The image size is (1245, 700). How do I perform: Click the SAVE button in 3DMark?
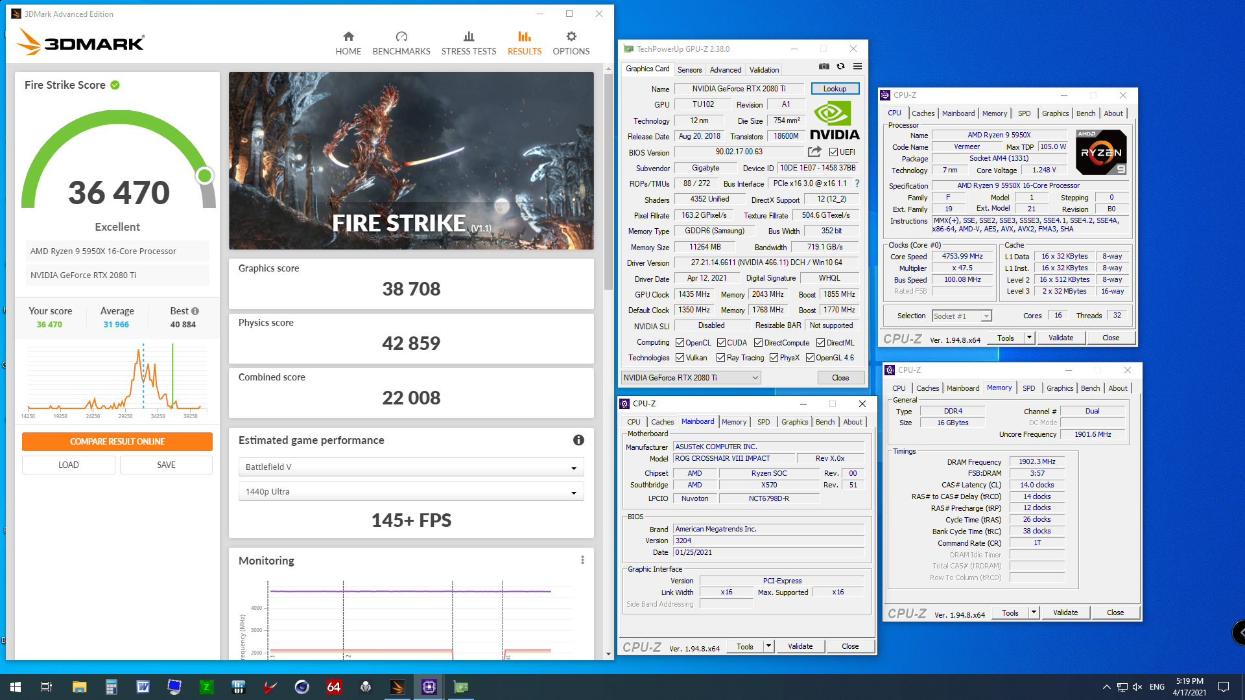point(166,465)
